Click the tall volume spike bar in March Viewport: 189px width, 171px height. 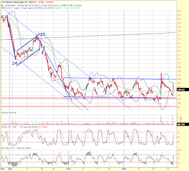click(x=161, y=120)
